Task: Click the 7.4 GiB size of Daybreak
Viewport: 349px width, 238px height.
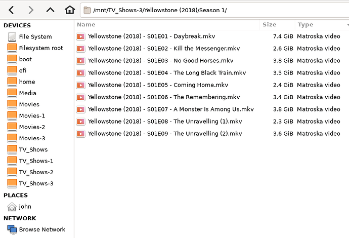Action: 283,36
